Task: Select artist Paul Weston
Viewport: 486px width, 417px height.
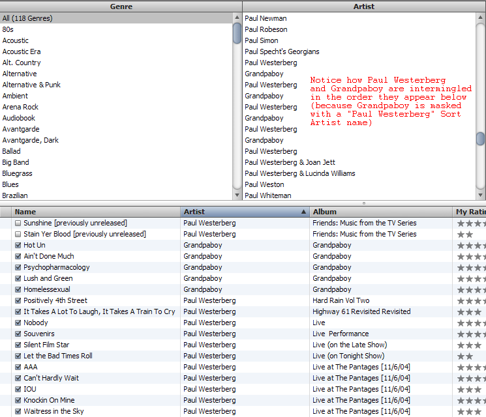Action: [x=359, y=184]
